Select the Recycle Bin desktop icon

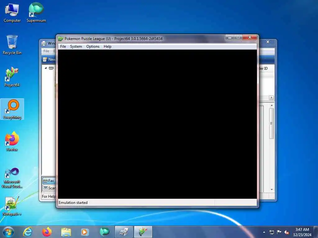12,45
